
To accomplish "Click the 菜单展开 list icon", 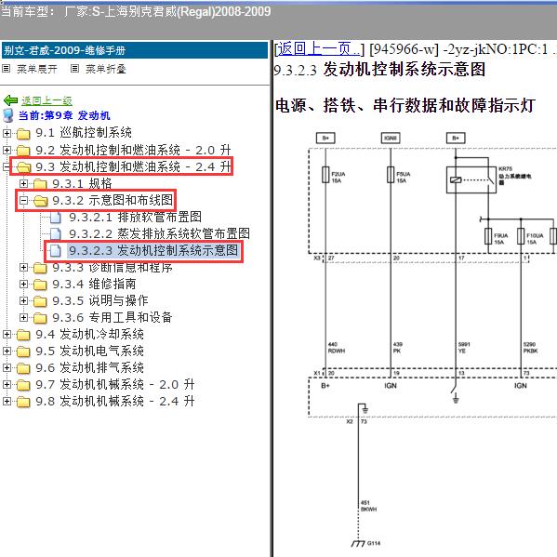I will coord(6,68).
